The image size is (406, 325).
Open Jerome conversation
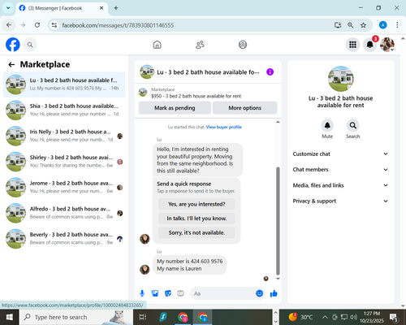pyautogui.click(x=64, y=187)
